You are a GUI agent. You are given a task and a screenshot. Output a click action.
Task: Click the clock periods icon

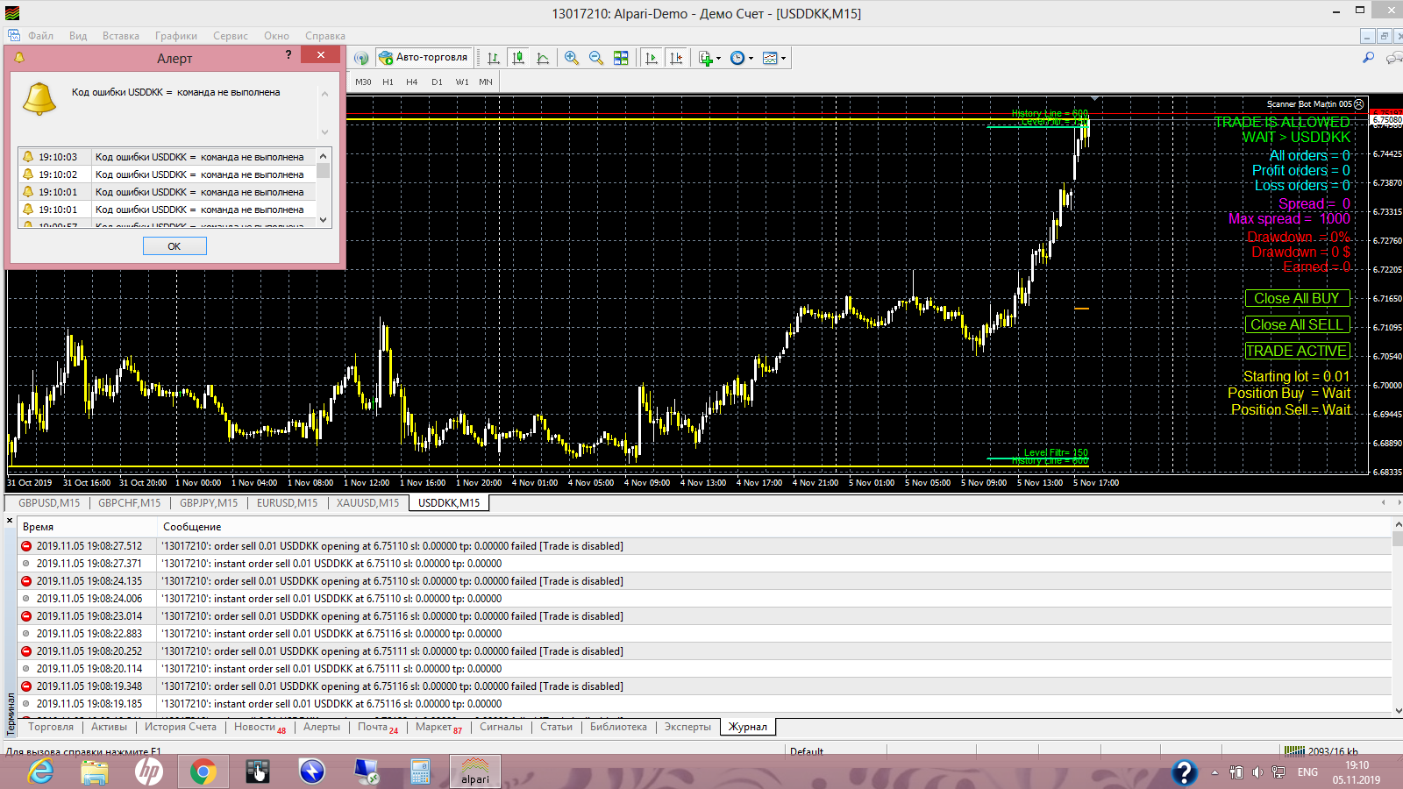pos(737,58)
